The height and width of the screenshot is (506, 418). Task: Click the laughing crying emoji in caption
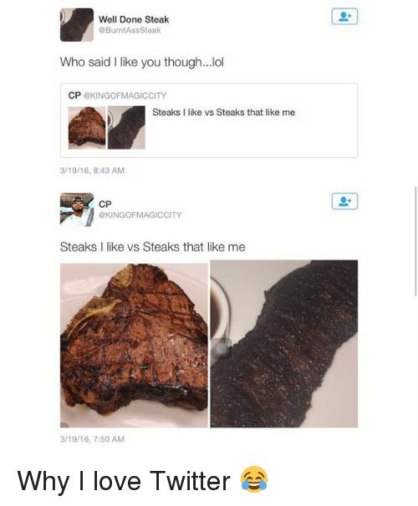pyautogui.click(x=254, y=479)
